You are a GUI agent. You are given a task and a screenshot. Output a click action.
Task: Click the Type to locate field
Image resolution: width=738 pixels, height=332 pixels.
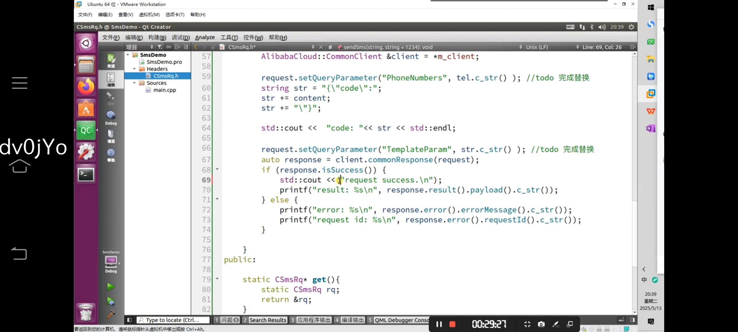click(173, 320)
